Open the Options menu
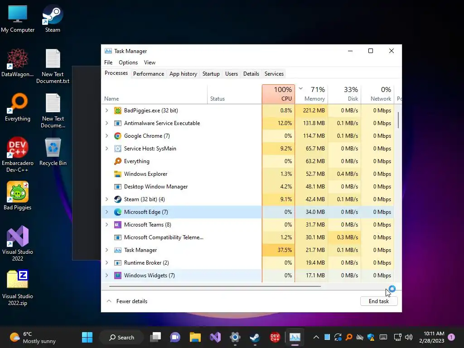Screen dimensions: 464x348 click(128, 63)
